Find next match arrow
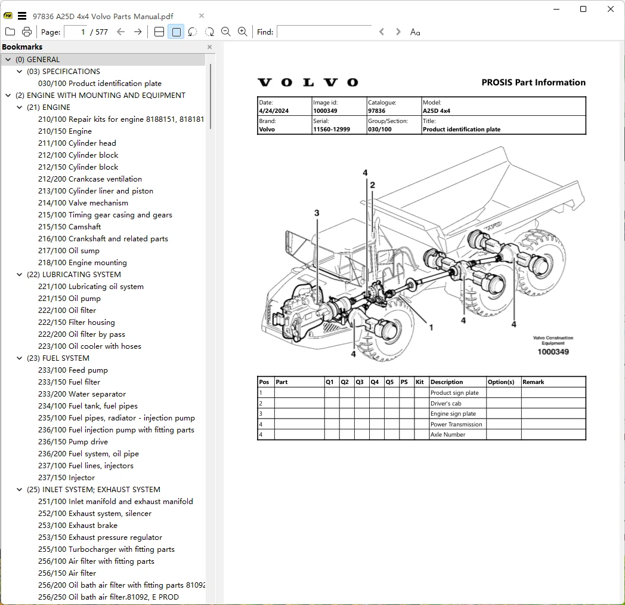 tap(398, 32)
